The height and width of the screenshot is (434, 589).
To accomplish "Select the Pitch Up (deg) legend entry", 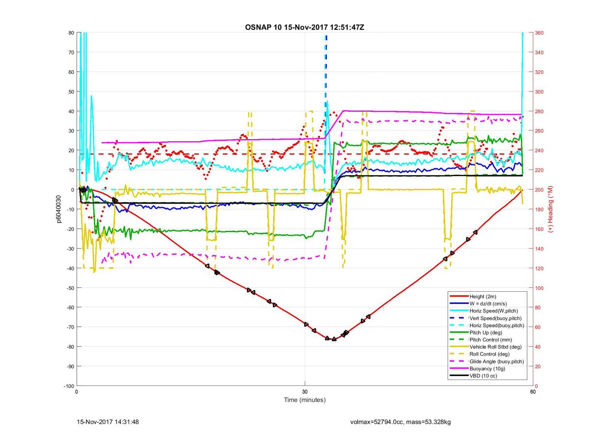I will click(486, 332).
